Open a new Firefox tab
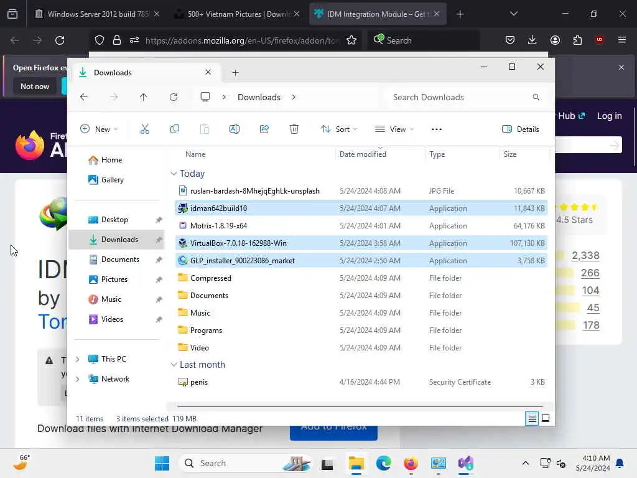Image resolution: width=637 pixels, height=478 pixels. (460, 14)
